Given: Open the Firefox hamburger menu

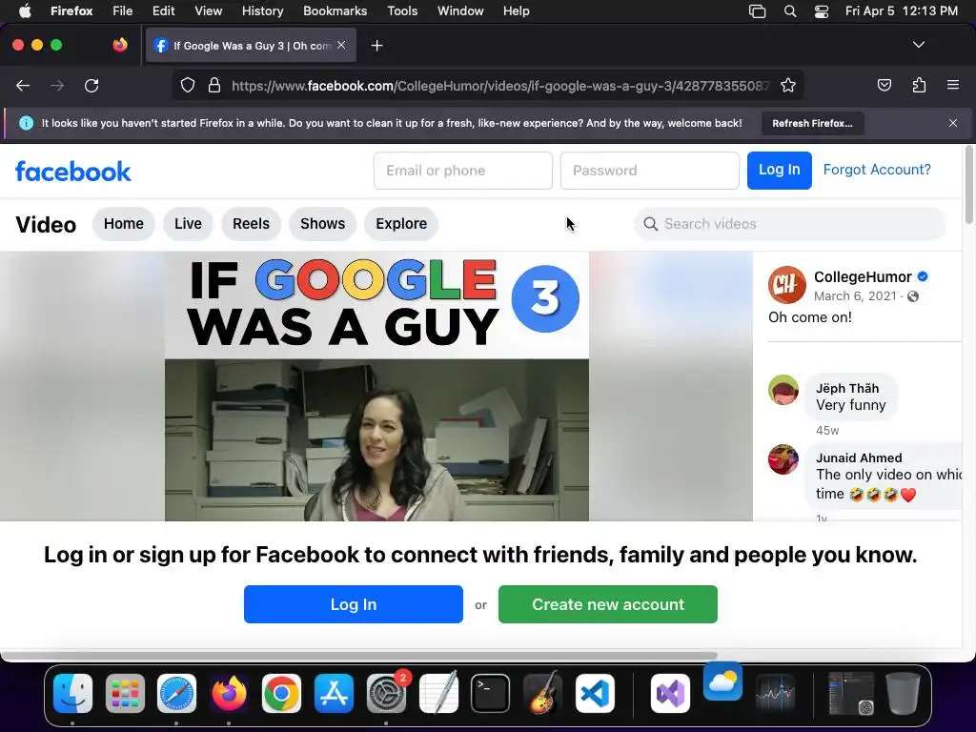Looking at the screenshot, I should pyautogui.click(x=953, y=85).
